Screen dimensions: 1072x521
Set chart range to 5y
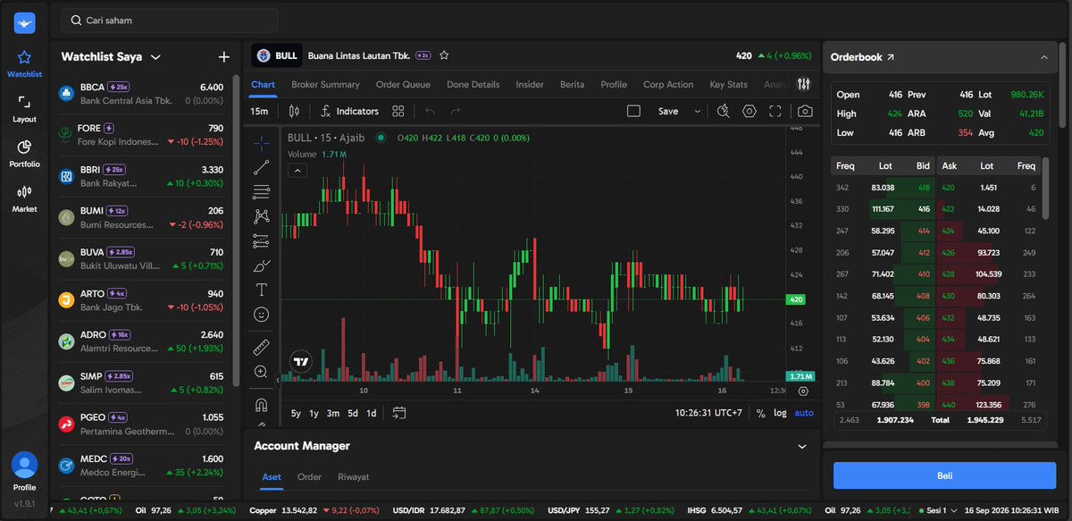[x=296, y=413]
